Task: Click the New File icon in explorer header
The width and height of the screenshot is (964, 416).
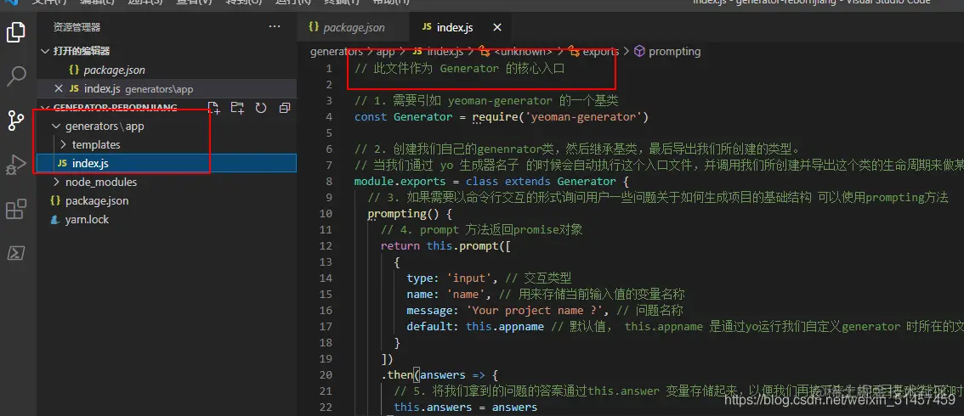Action: tap(213, 108)
